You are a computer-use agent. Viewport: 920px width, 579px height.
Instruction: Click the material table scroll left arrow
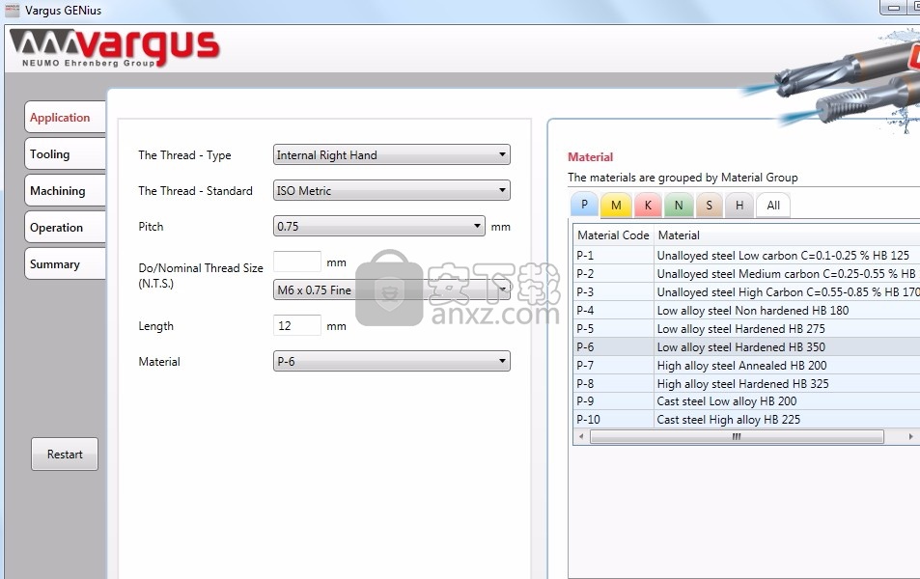point(581,436)
